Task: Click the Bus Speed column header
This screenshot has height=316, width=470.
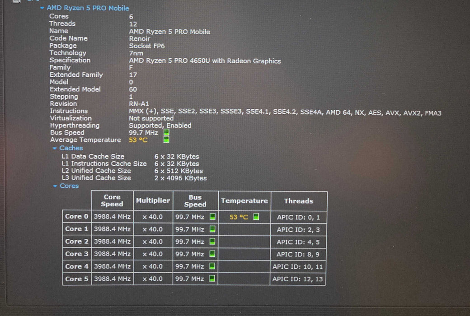Action: pyautogui.click(x=195, y=201)
